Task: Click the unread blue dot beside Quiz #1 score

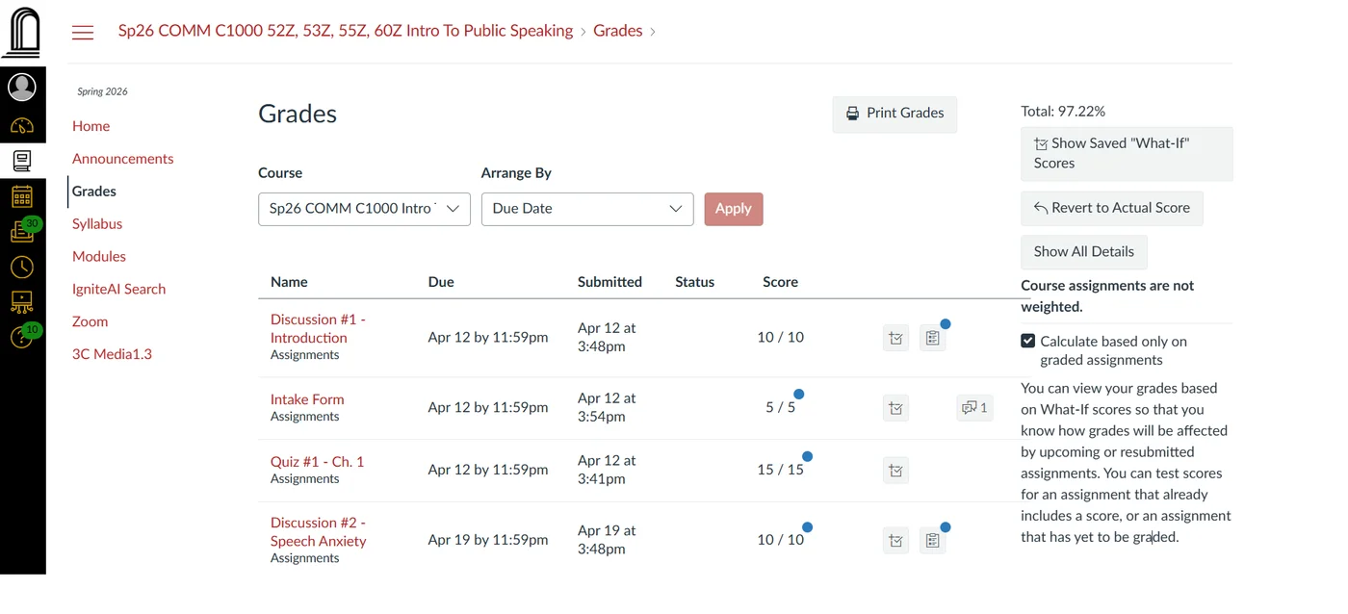Action: point(807,457)
